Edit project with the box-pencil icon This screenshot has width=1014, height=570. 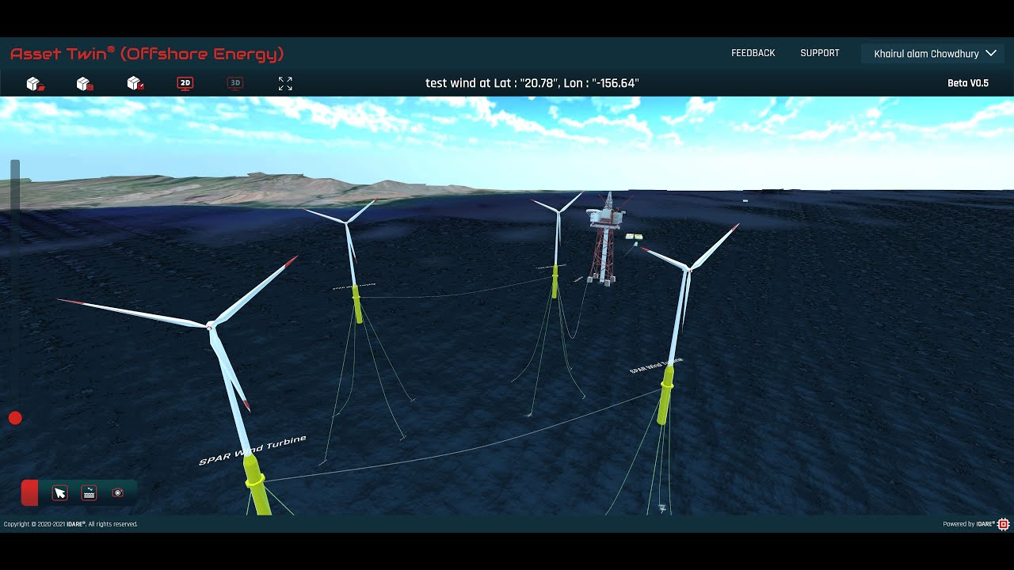click(135, 83)
